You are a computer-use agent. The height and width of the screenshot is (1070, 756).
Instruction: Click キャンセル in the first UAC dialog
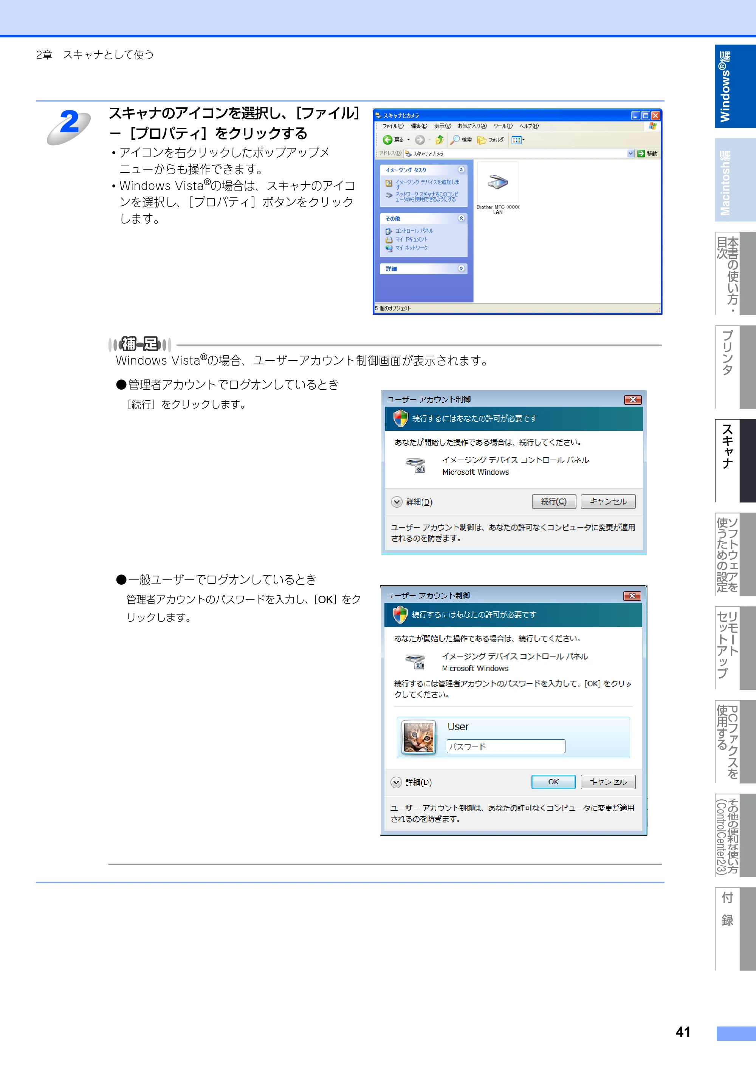tap(608, 502)
